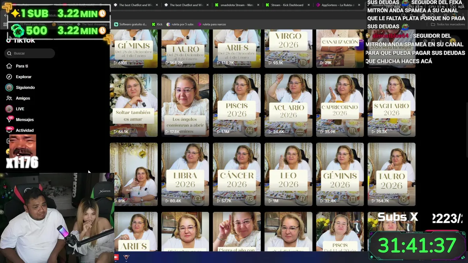This screenshot has height=263, width=468.
Task: Open the Cierra el año con video
Action: point(237,232)
